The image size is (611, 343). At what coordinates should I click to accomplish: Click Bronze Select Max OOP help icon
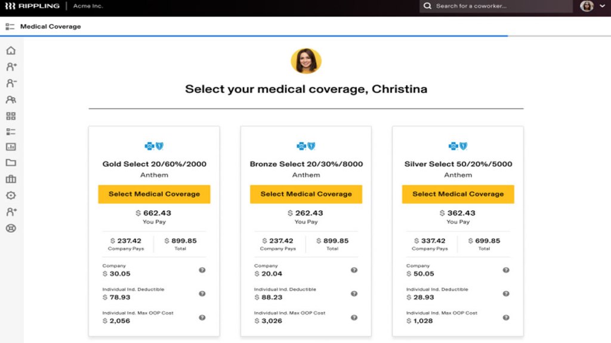tap(354, 317)
